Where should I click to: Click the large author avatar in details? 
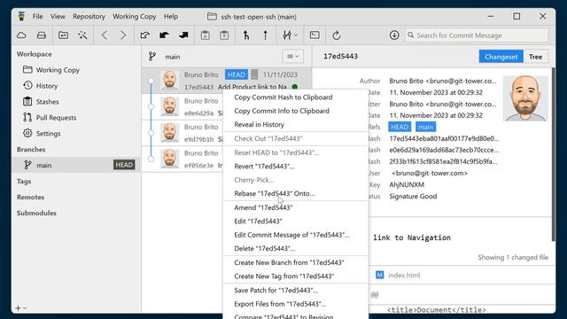click(x=525, y=98)
